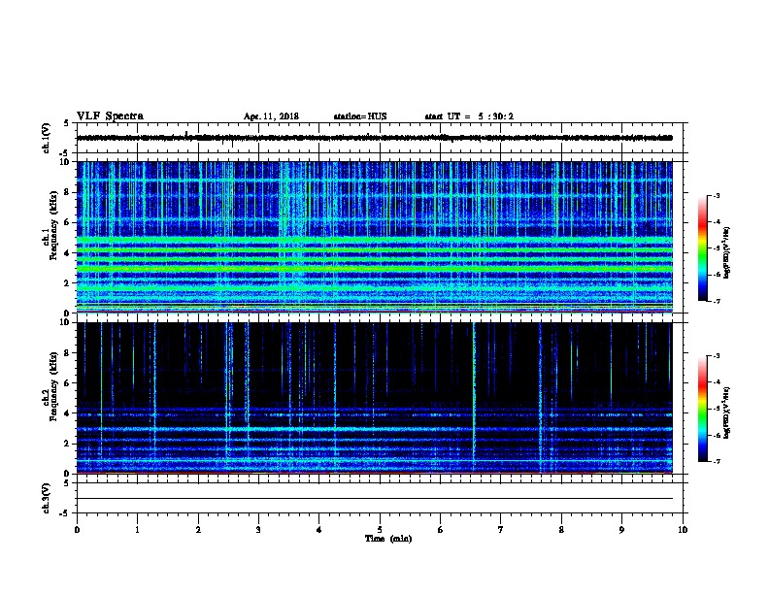
Task: Click the lower ch.2 PSD color bar
Action: [702, 409]
